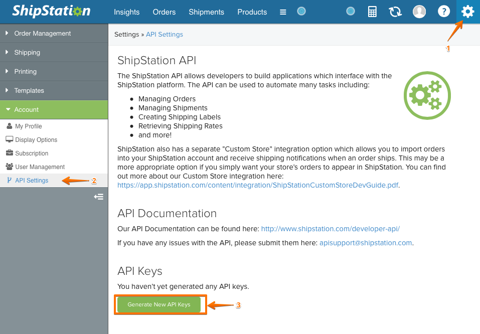Viewport: 480px width, 334px height.
Task: Expand the Templates section
Action: [x=54, y=90]
